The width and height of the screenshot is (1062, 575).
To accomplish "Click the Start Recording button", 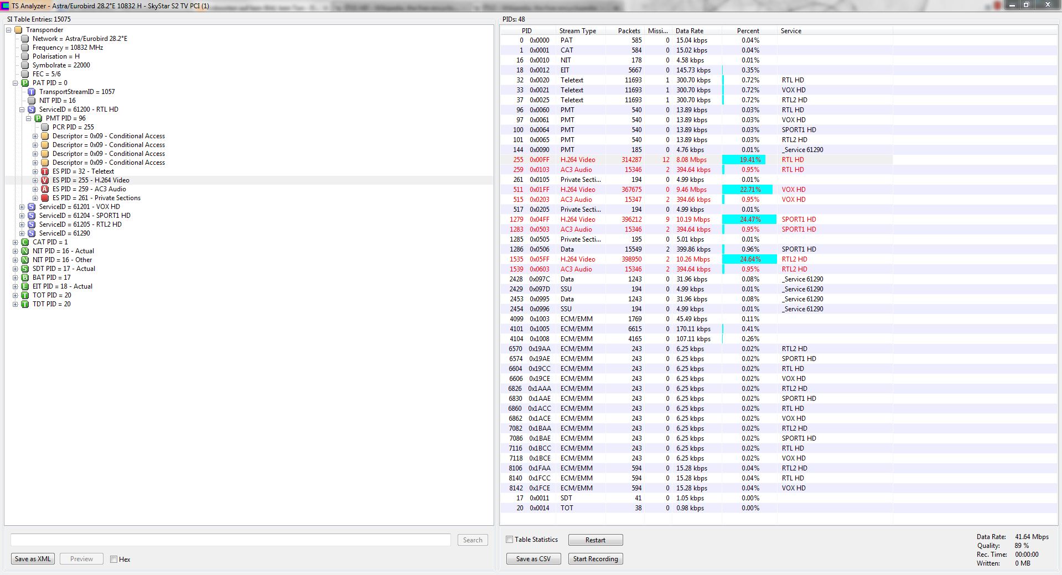I will coord(595,559).
